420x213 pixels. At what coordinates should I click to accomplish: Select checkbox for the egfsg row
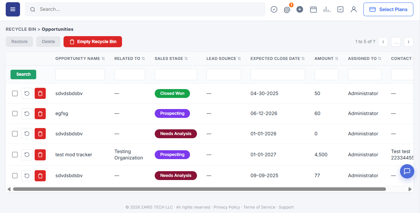click(x=15, y=113)
